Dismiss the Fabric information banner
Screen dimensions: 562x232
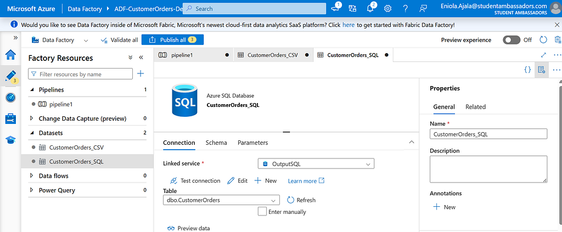coord(557,25)
